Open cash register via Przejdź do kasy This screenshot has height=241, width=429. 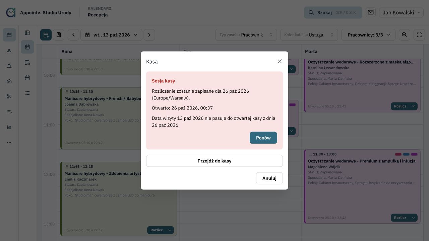[214, 161]
